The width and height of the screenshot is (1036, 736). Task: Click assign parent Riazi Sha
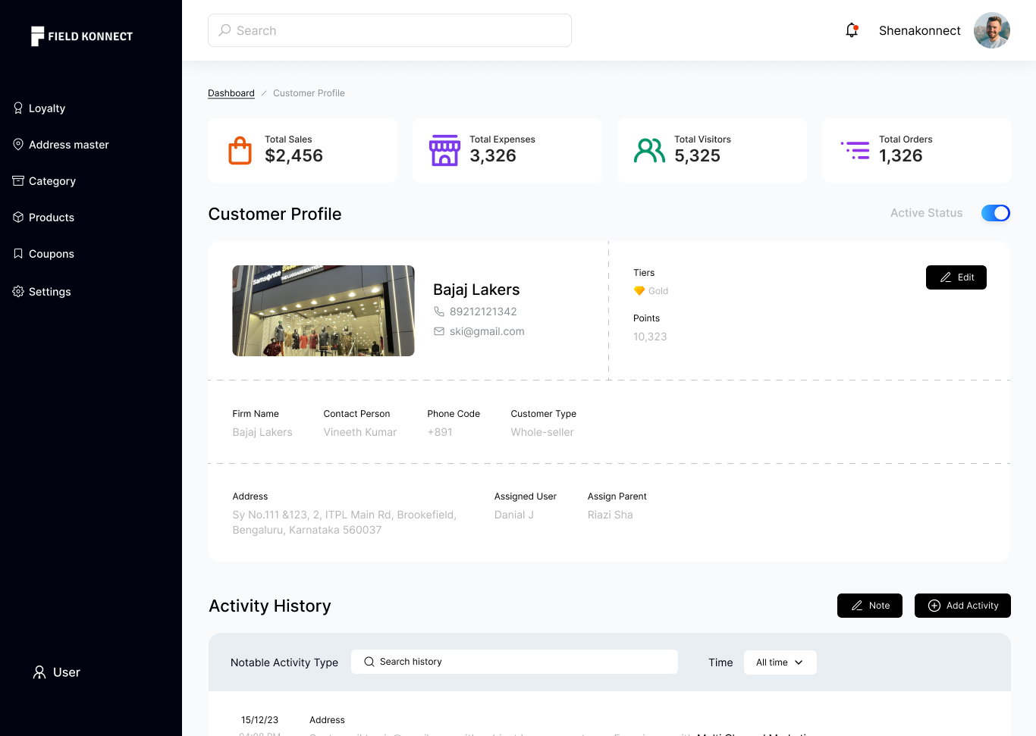[x=610, y=515]
